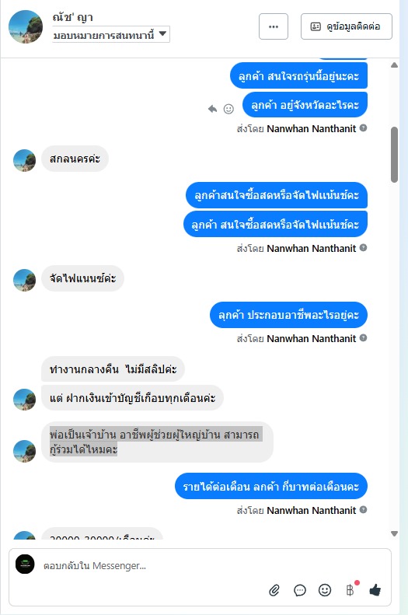Viewport: 408px width, 615px height.
Task: Open the emoji picker in composer
Action: point(325,590)
